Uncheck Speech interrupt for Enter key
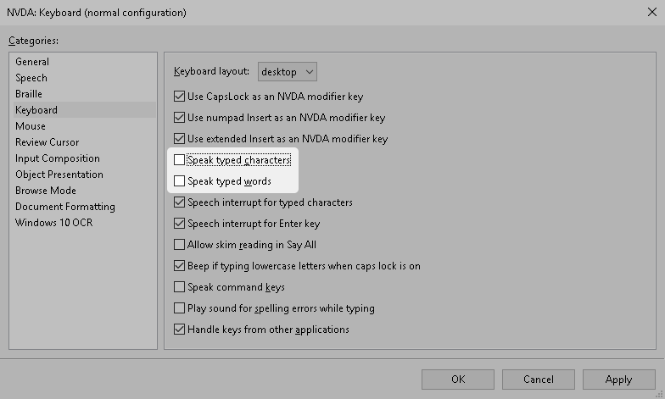Image resolution: width=665 pixels, height=399 pixels. click(179, 224)
